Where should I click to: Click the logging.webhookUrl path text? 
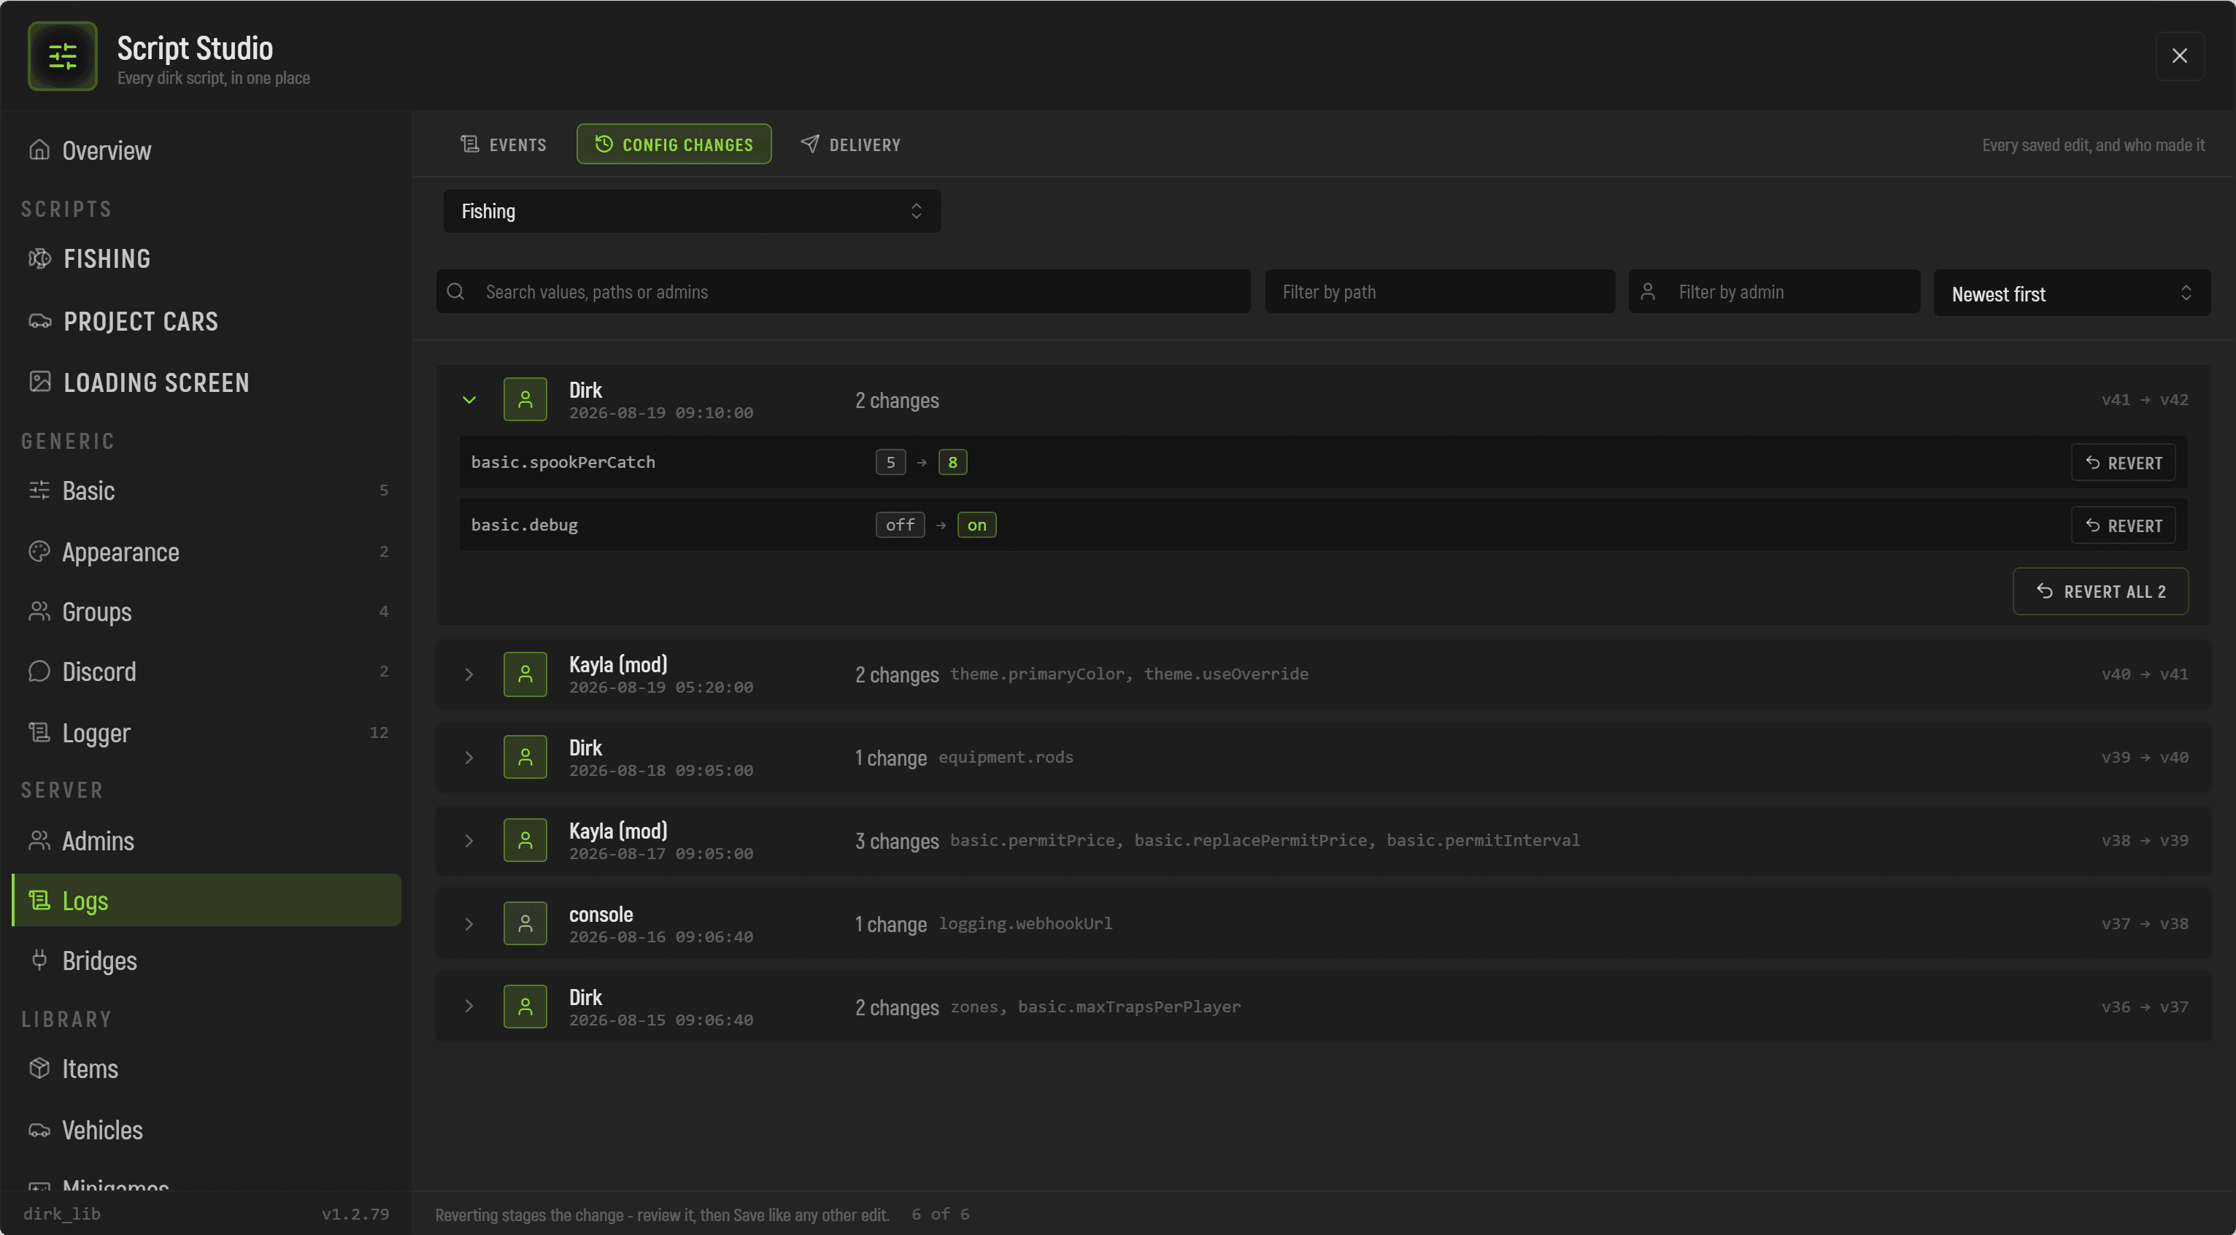(x=1025, y=923)
